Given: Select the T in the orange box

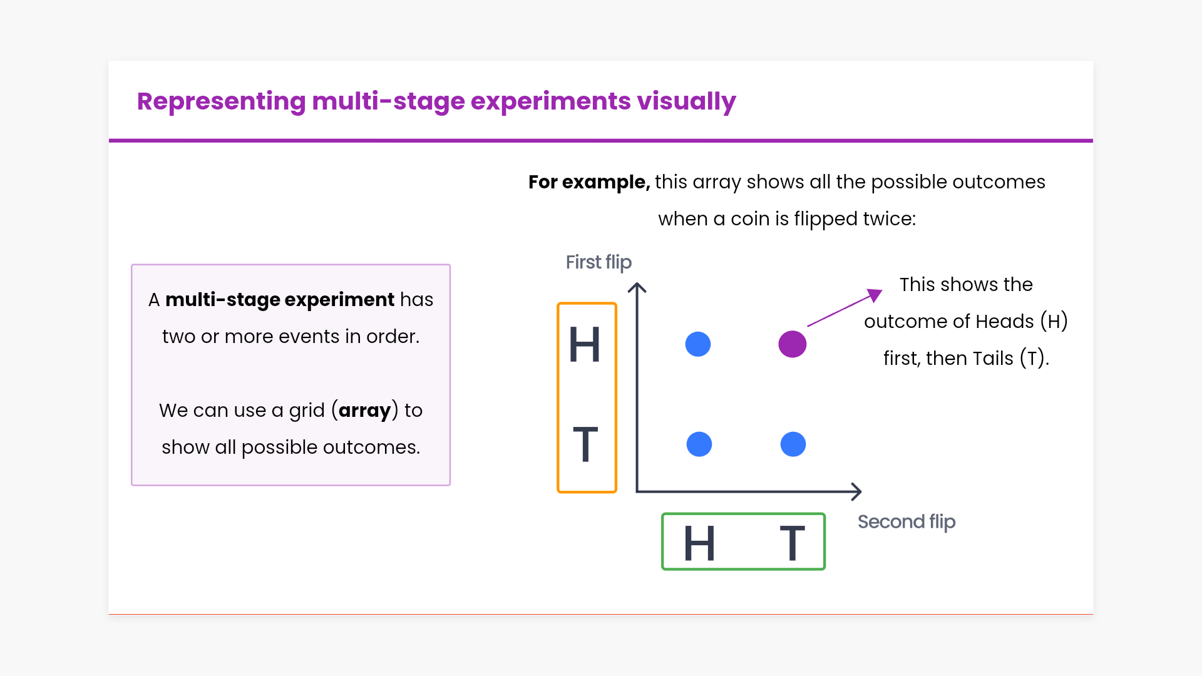Looking at the screenshot, I should click(585, 444).
